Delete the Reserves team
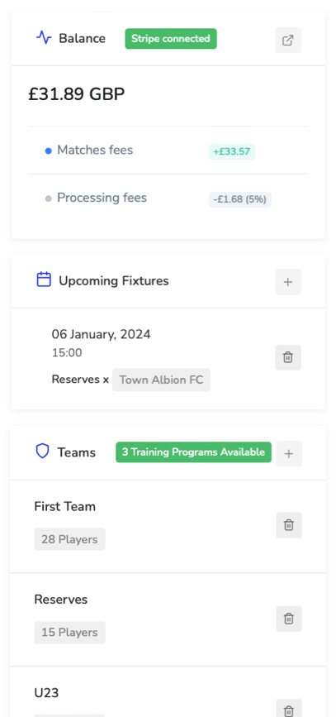Screen dimensions: 336x717 click(x=289, y=619)
